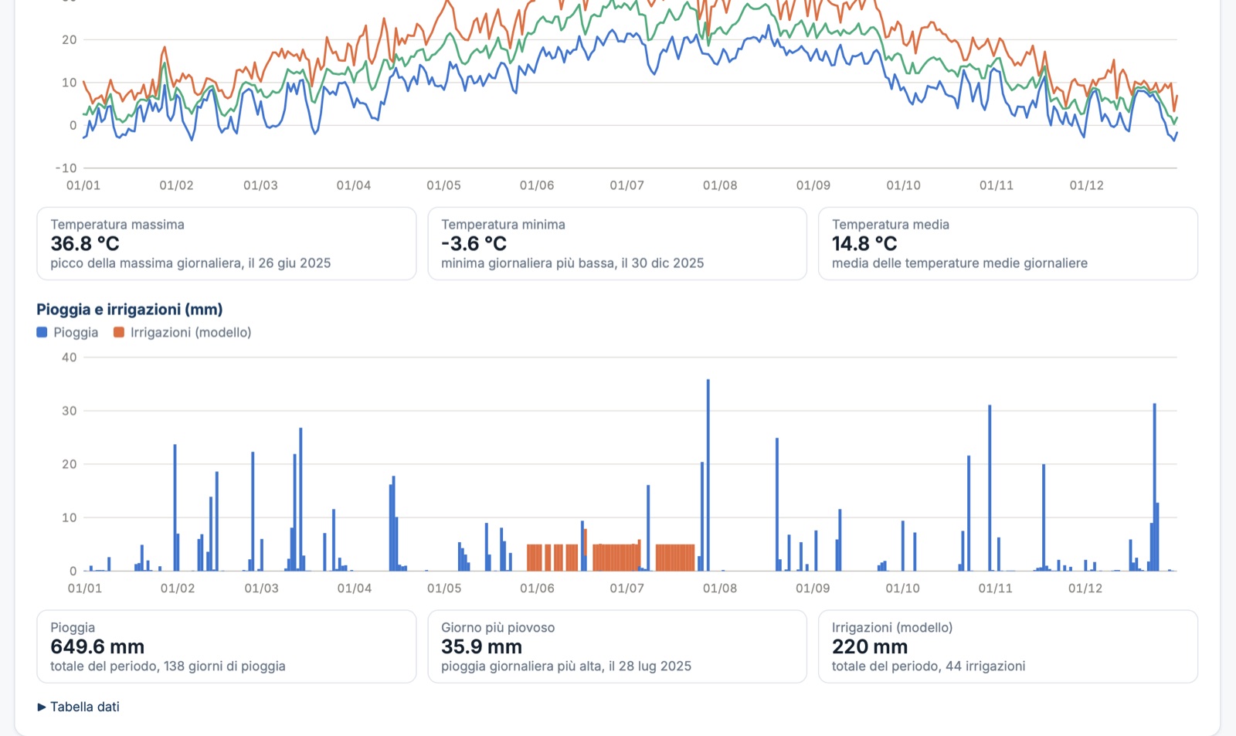The width and height of the screenshot is (1236, 736).
Task: Click 'minima giornaliera più bassa, il 30 dic 2025'
Action: 572,263
